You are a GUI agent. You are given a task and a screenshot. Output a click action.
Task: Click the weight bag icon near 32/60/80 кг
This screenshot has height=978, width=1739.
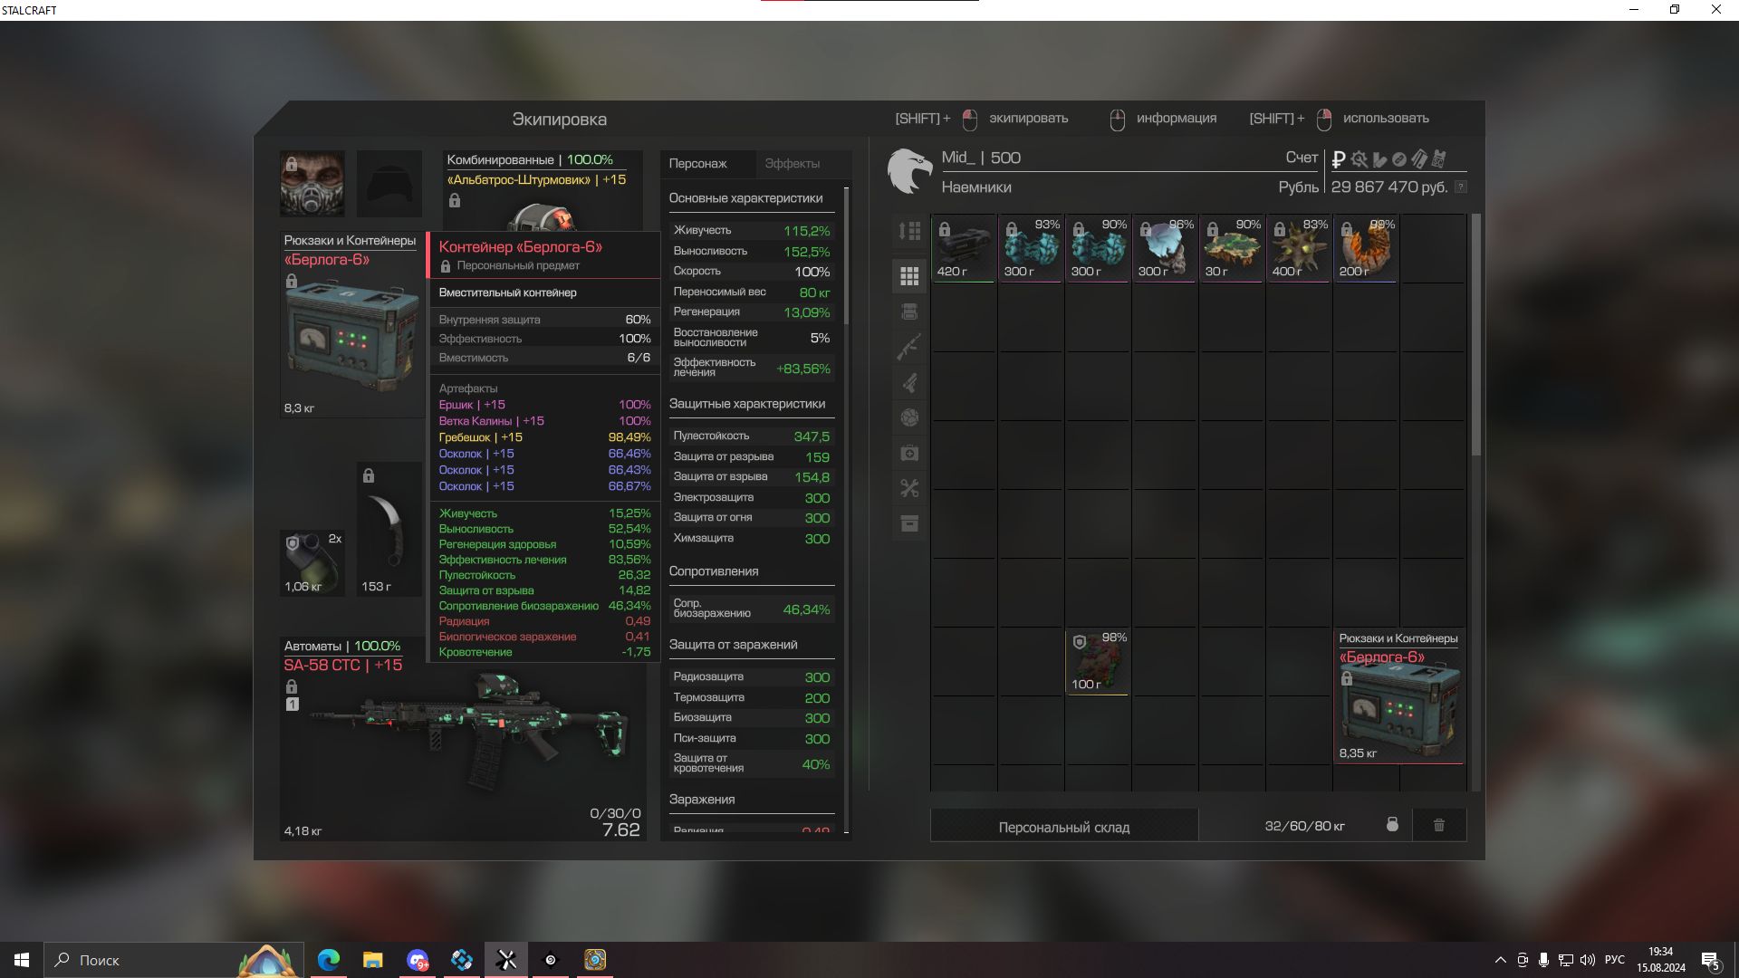click(1392, 825)
